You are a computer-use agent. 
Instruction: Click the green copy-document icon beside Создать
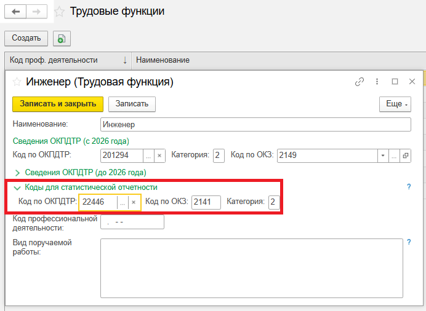(61, 39)
